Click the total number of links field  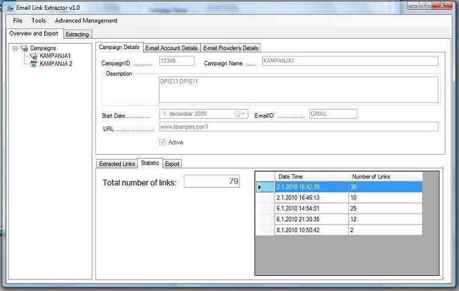coord(212,181)
